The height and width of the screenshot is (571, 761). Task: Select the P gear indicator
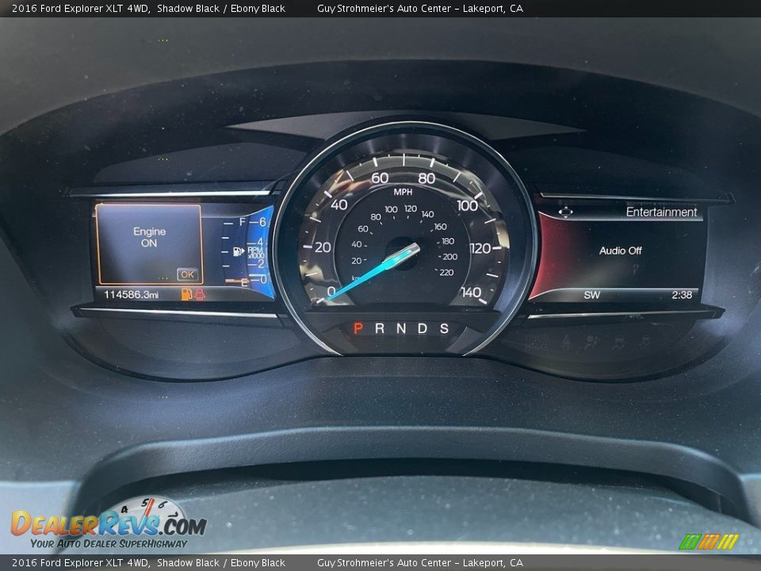[x=358, y=328]
